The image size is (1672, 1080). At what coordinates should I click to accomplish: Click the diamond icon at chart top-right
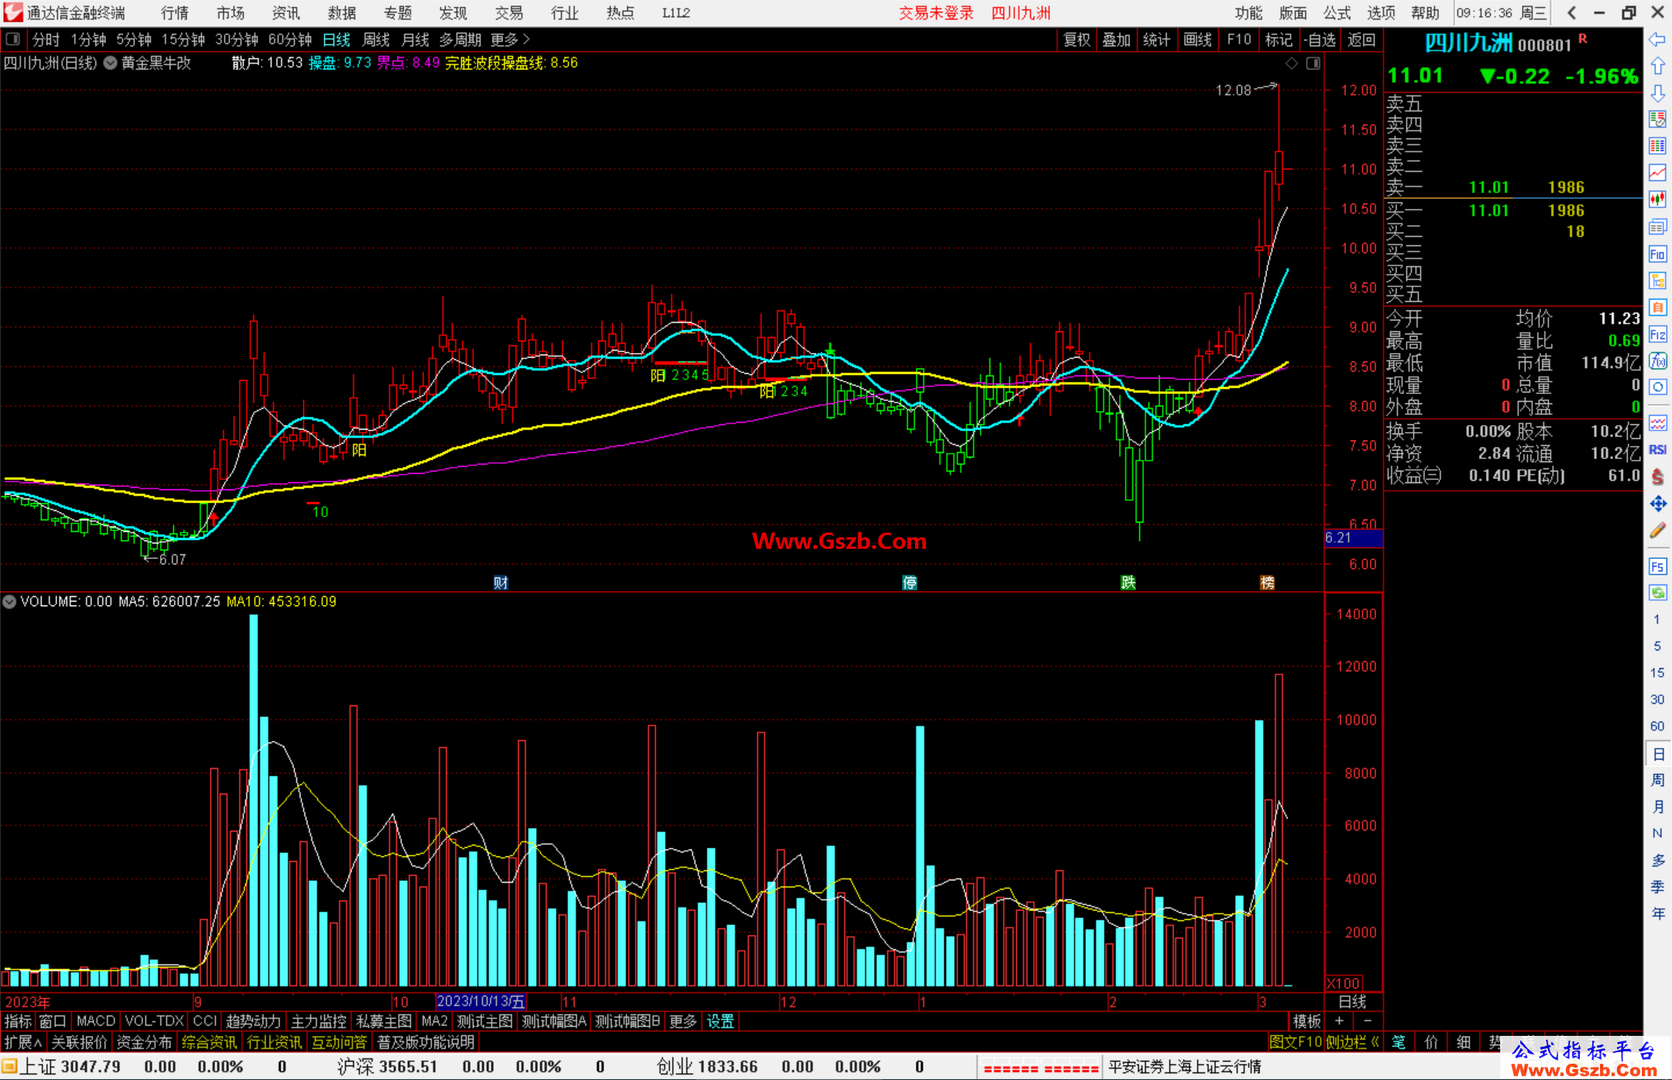1291,63
